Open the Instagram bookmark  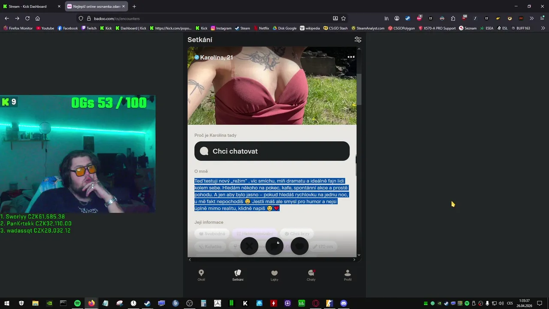coord(221,28)
